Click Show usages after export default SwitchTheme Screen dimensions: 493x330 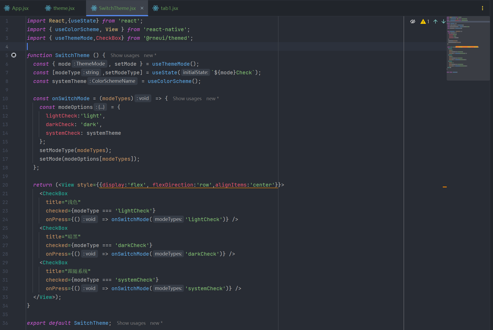pyautogui.click(x=131, y=323)
